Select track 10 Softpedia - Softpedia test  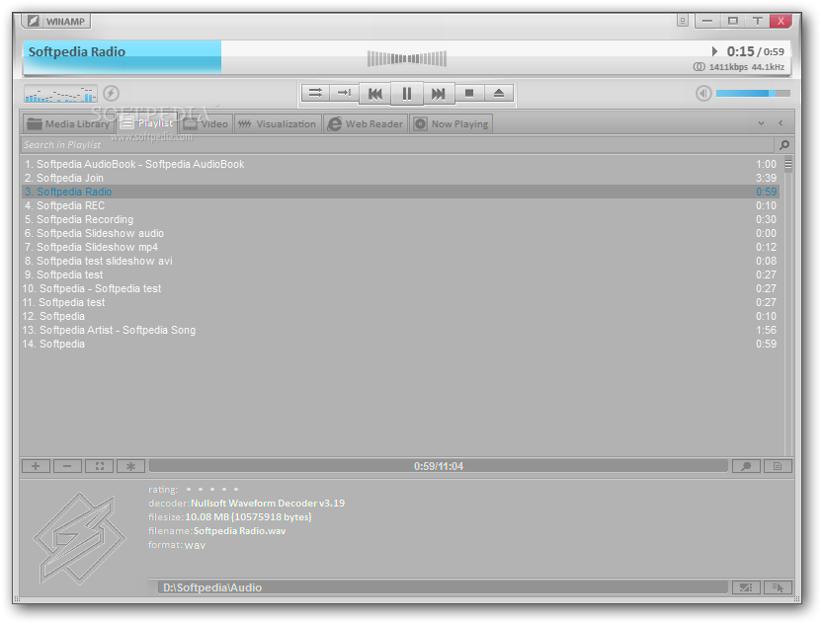[400, 288]
